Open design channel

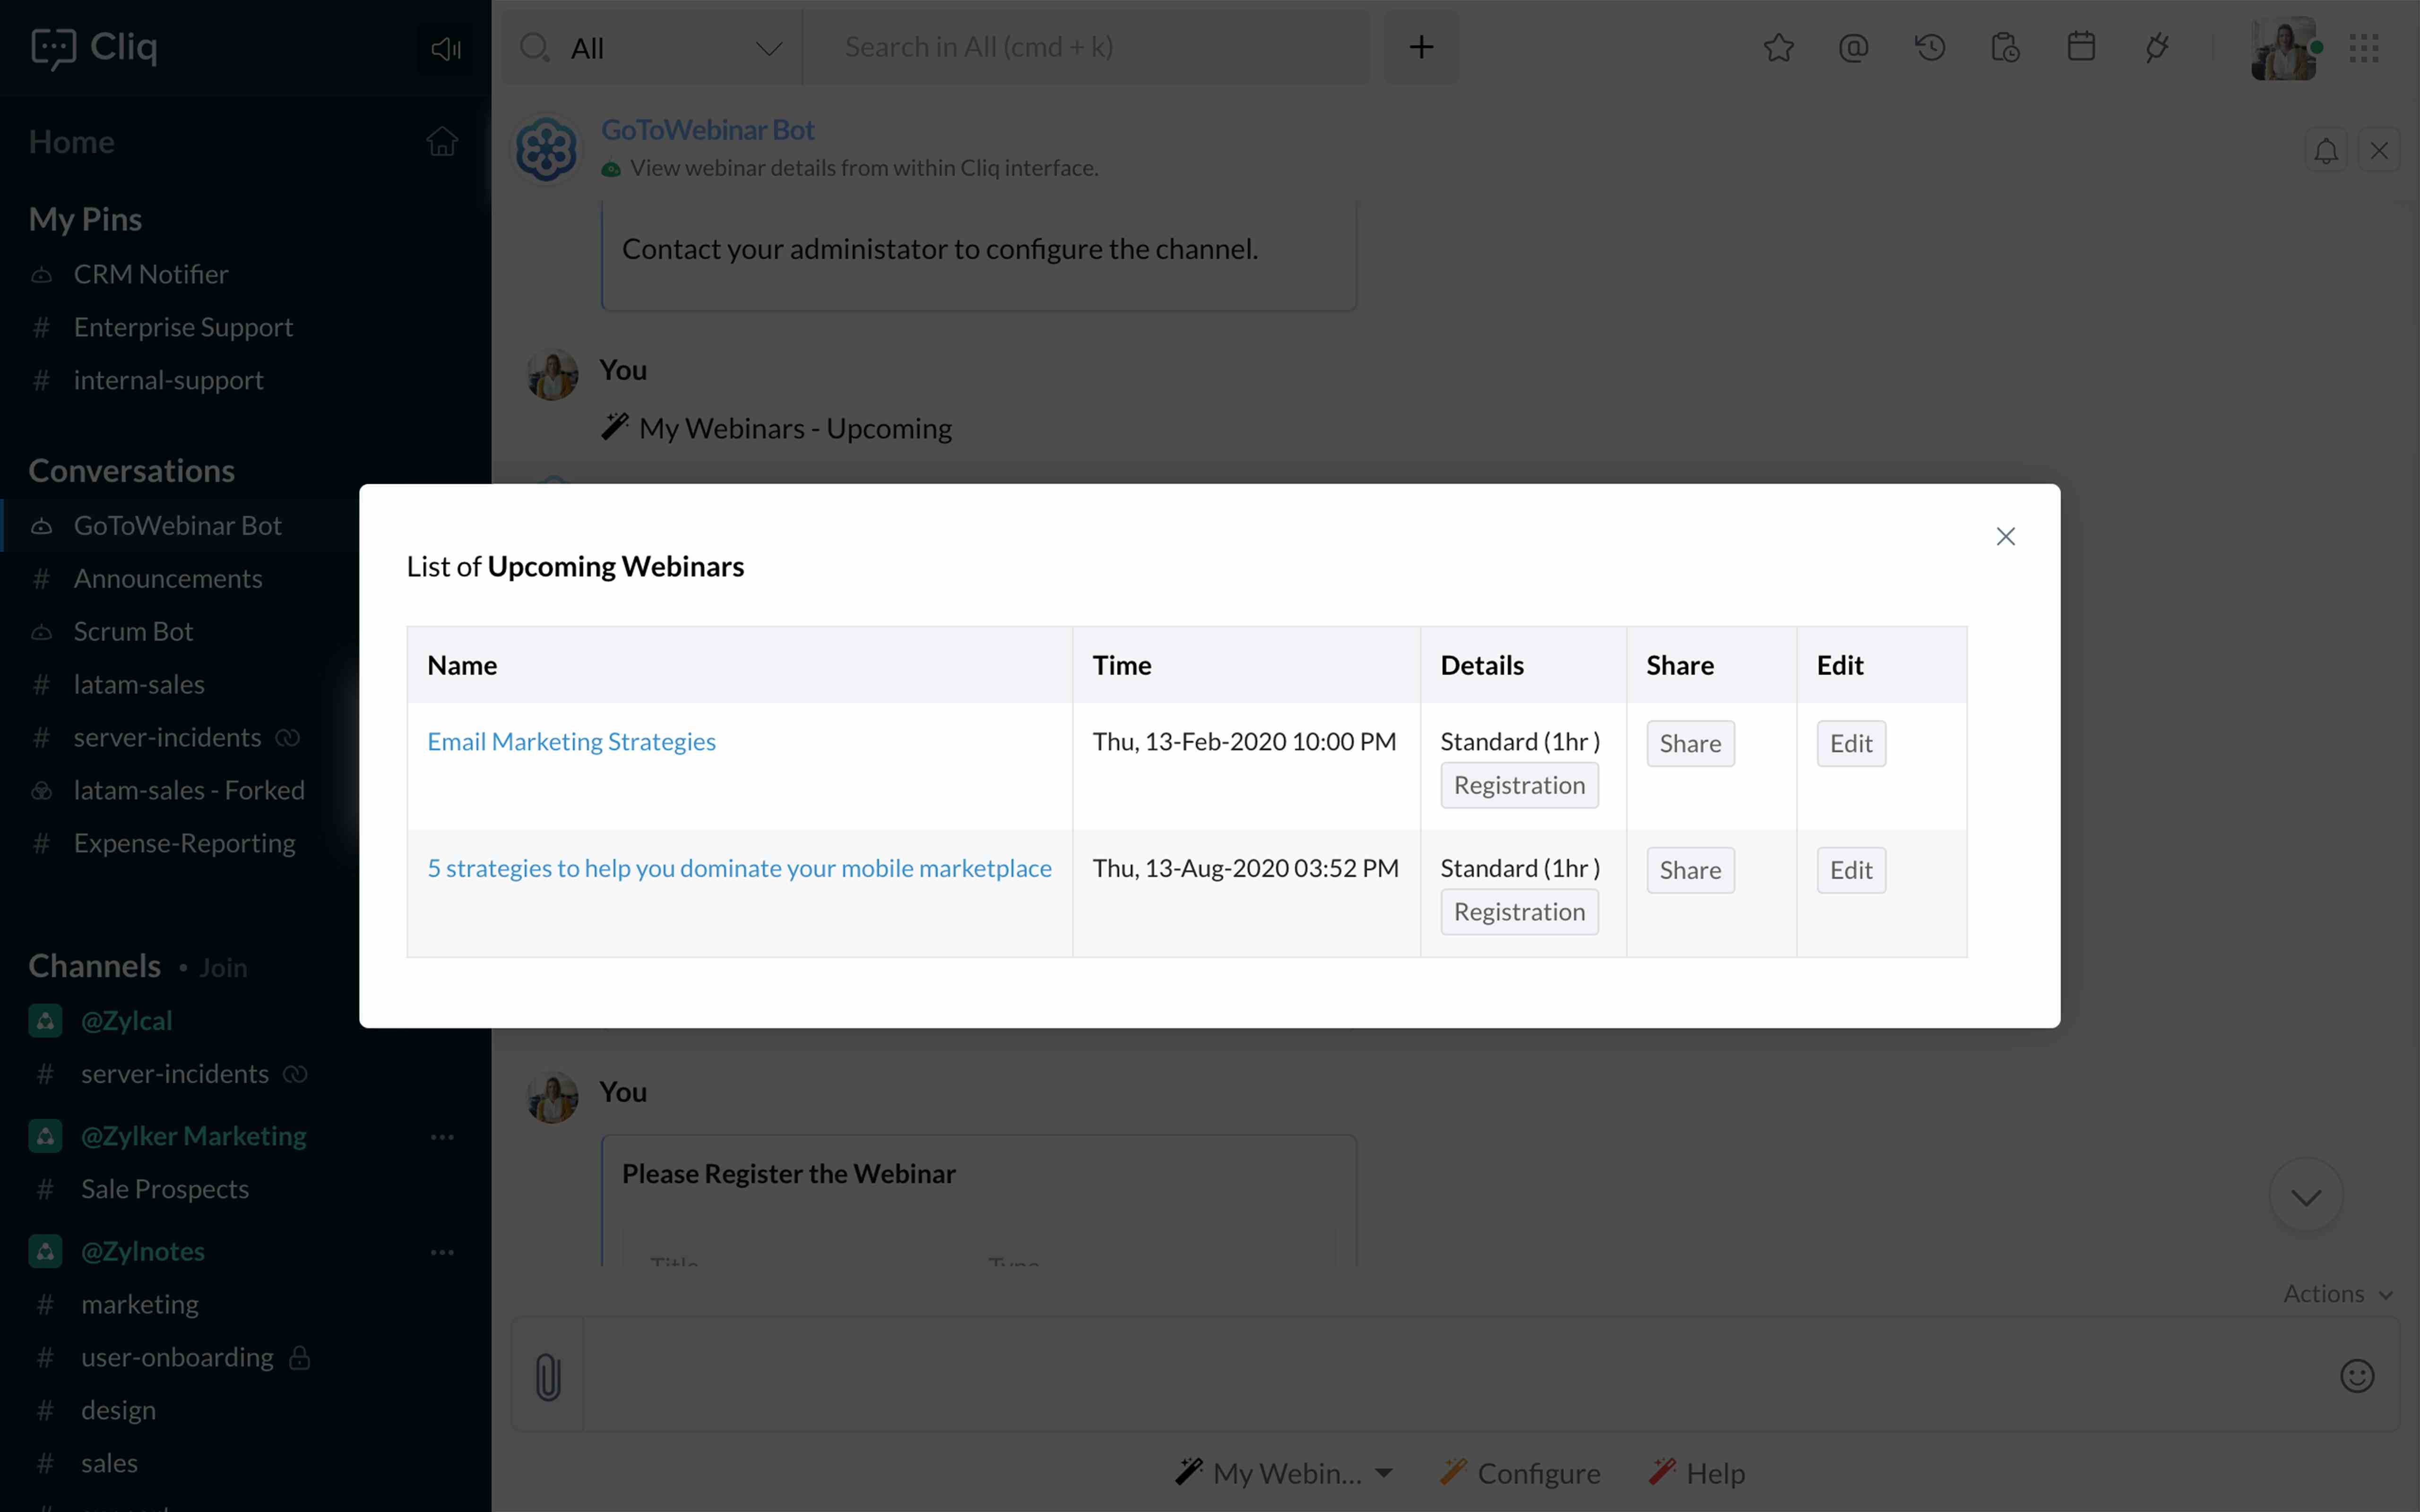[118, 1410]
